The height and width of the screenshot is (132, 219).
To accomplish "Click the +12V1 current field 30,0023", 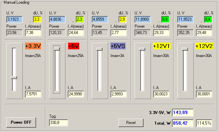I will tap(161, 94).
